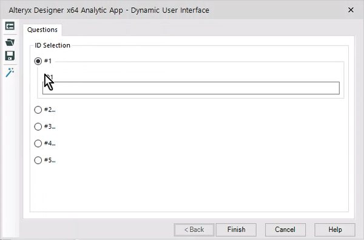
Task: Switch to the Questions tab
Action: 42,30
